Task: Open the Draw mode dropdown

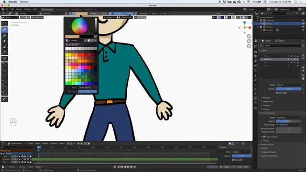Action: (11, 18)
